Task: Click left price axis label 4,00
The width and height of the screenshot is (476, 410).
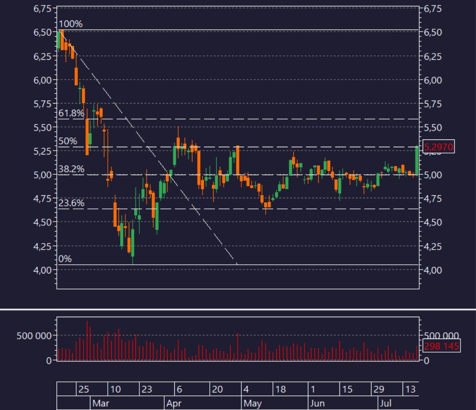Action: click(43, 270)
